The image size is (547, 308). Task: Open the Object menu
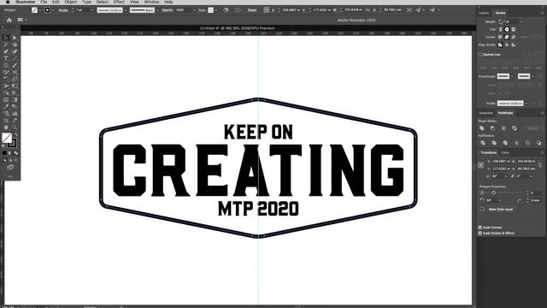[71, 2]
